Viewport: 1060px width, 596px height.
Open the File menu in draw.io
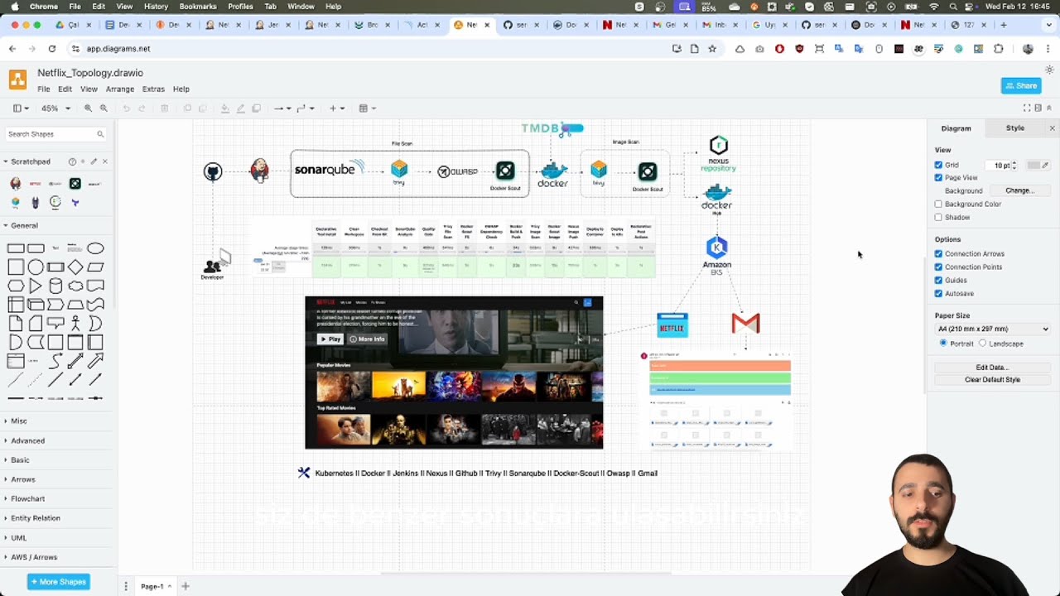tap(43, 89)
